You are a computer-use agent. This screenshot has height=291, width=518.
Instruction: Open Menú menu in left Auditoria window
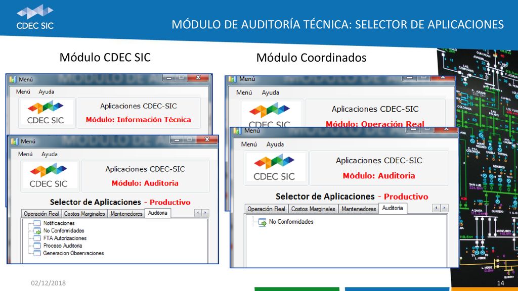[25, 154]
